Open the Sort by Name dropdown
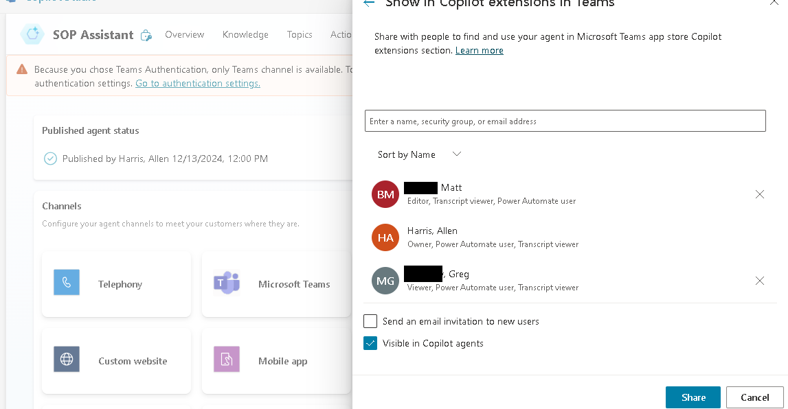 [419, 154]
